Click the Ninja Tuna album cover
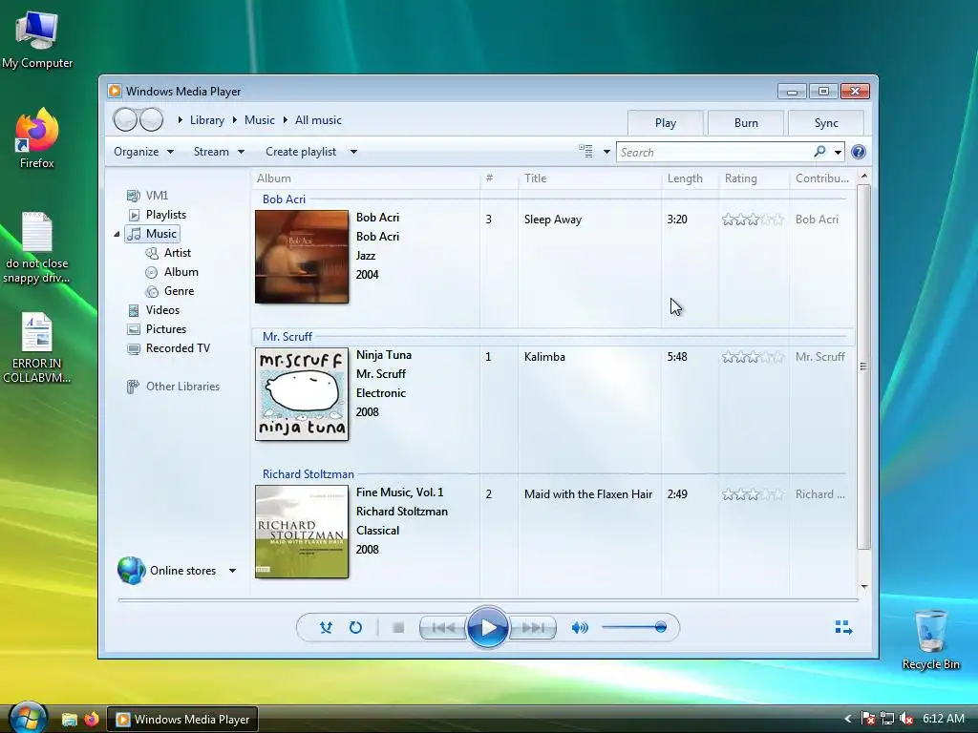The height and width of the screenshot is (733, 978). [x=302, y=394]
